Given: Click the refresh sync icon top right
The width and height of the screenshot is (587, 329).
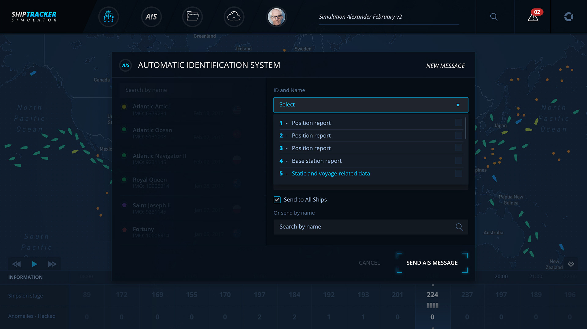Looking at the screenshot, I should point(569,17).
